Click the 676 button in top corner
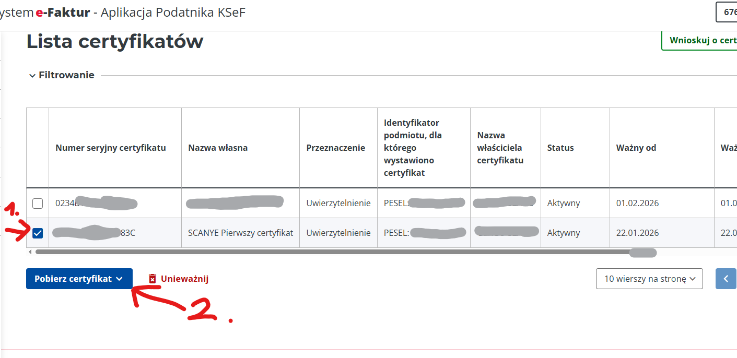Screen dimensions: 737x358 [728, 12]
